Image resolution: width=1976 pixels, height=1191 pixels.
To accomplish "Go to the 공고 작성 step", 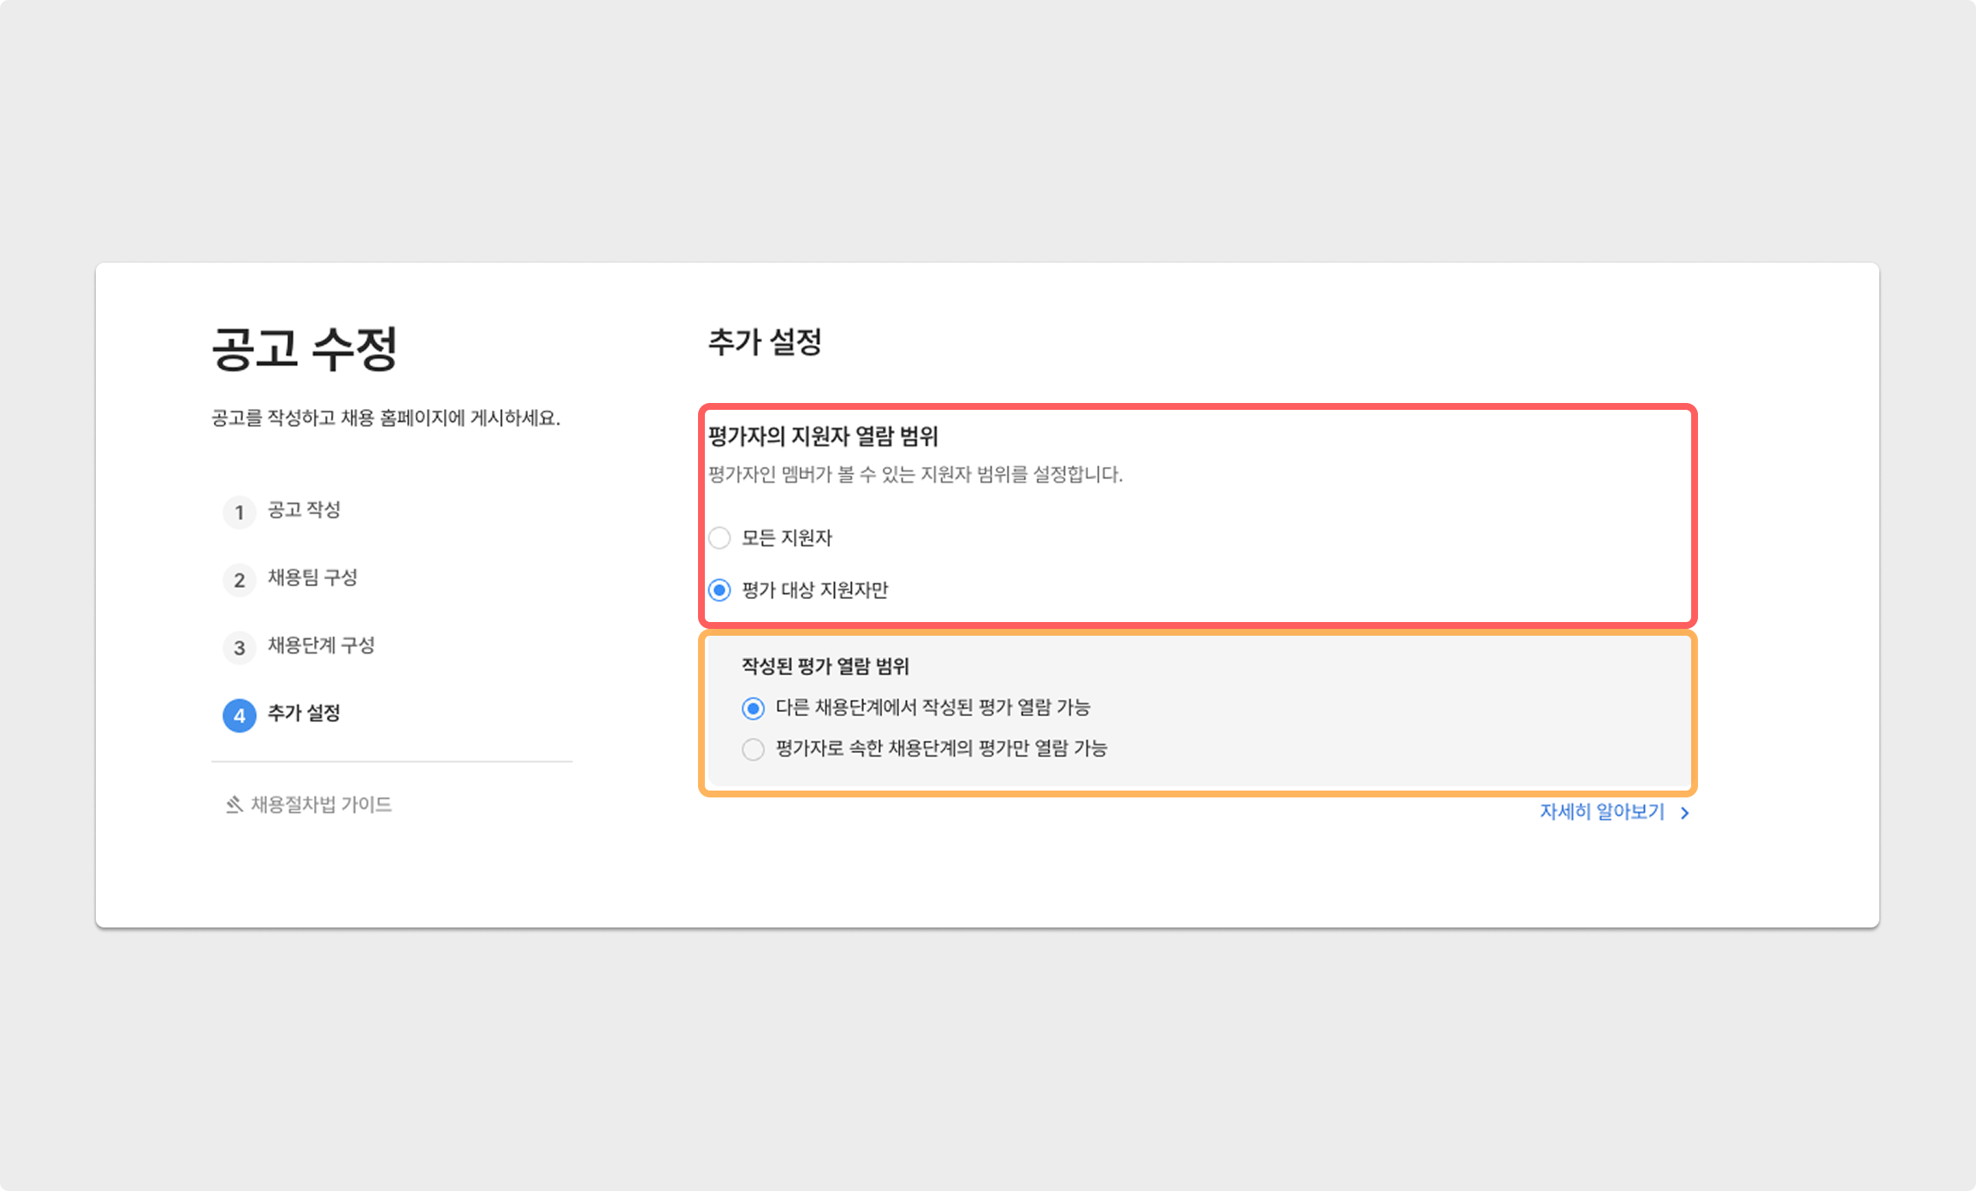I will point(304,511).
